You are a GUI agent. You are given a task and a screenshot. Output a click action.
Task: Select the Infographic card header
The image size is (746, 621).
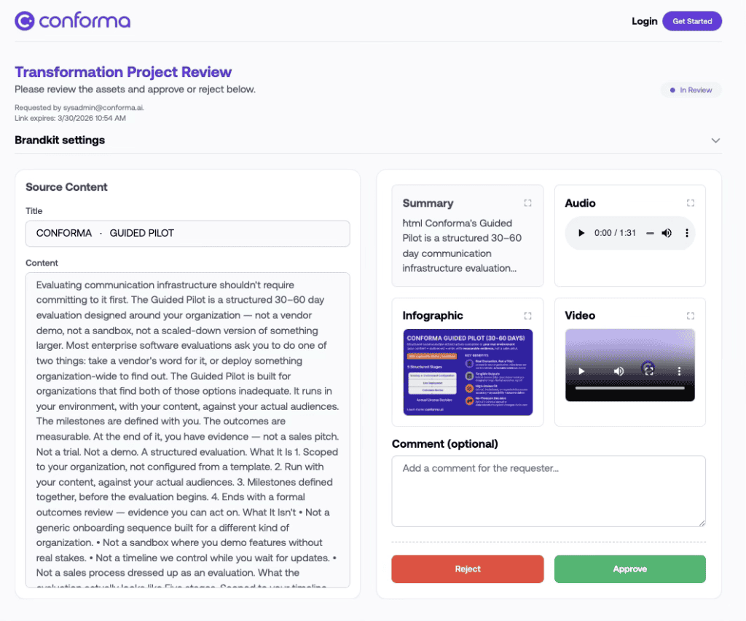point(433,316)
